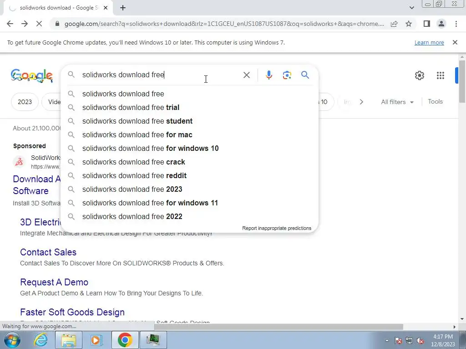Select suggestion solidworks download free 2023
Image resolution: width=466 pixels, height=349 pixels.
[x=190, y=189]
